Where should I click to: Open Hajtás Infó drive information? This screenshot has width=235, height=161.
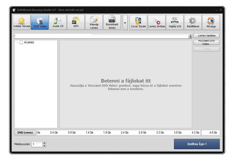point(175,22)
